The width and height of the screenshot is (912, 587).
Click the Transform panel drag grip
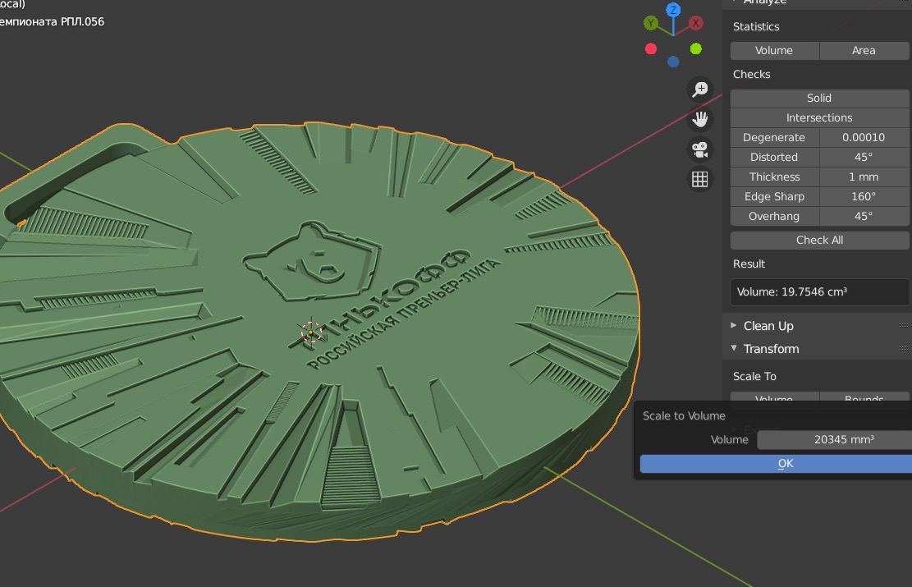(903, 348)
